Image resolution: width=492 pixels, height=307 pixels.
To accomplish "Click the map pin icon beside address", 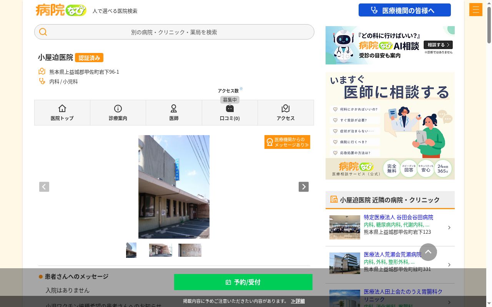I will [42, 71].
